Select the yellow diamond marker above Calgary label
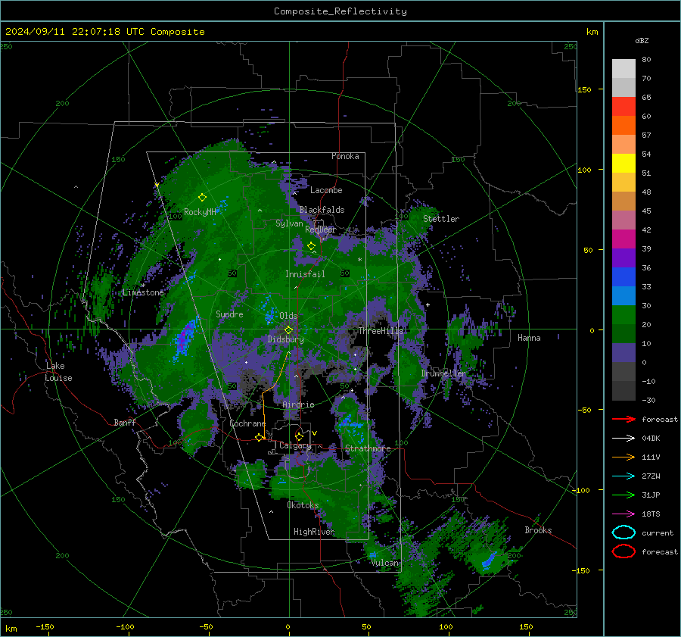This screenshot has height=637, width=681. point(299,436)
